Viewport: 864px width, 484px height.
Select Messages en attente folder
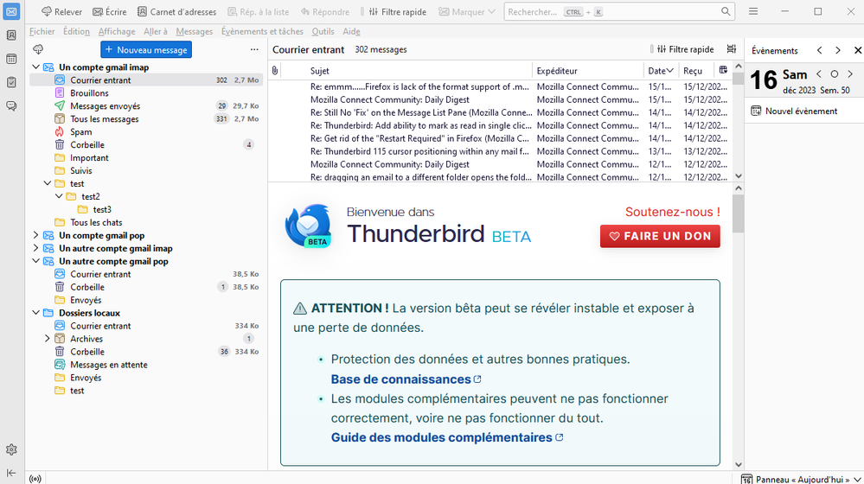pyautogui.click(x=146, y=365)
